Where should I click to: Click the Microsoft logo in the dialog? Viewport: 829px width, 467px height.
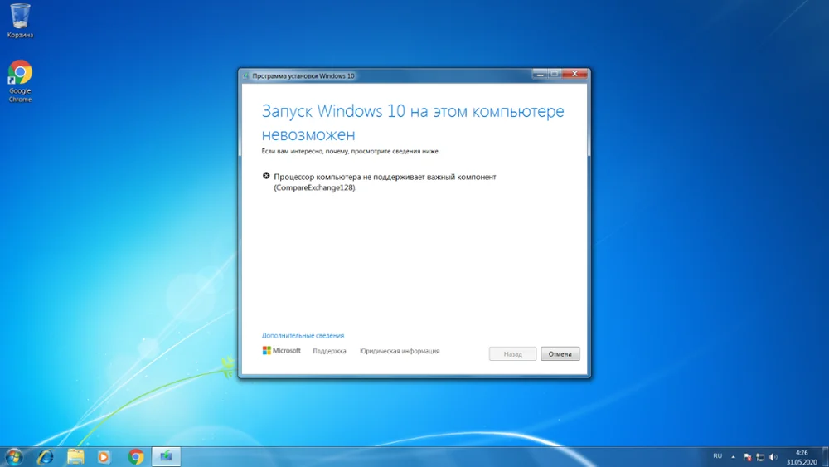click(281, 351)
